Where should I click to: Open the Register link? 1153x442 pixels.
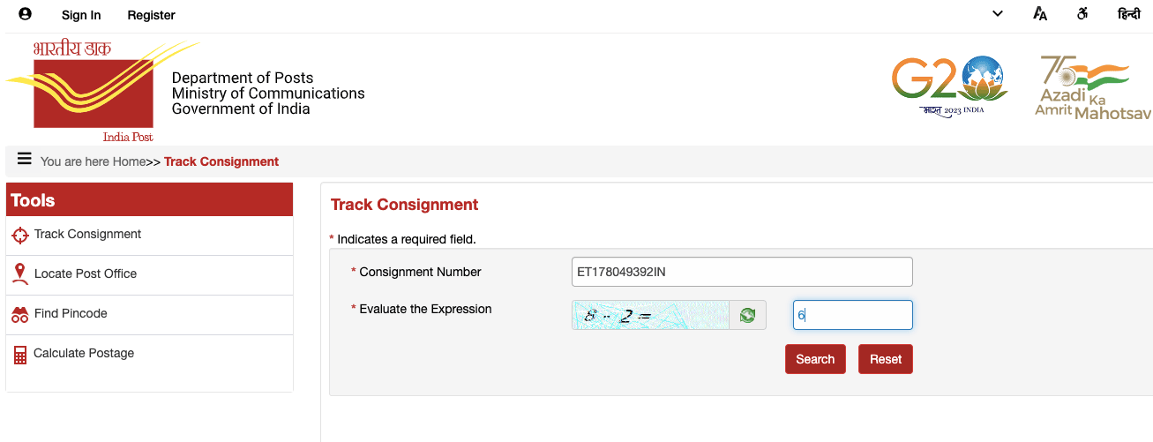152,15
